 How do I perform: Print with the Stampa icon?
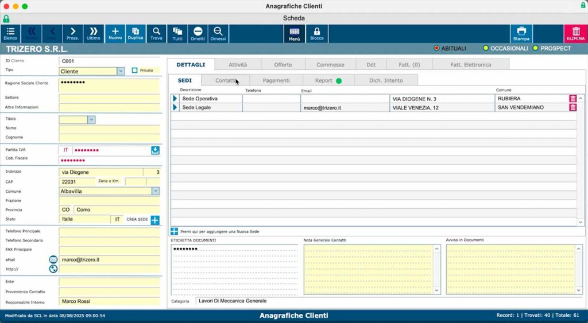click(521, 34)
